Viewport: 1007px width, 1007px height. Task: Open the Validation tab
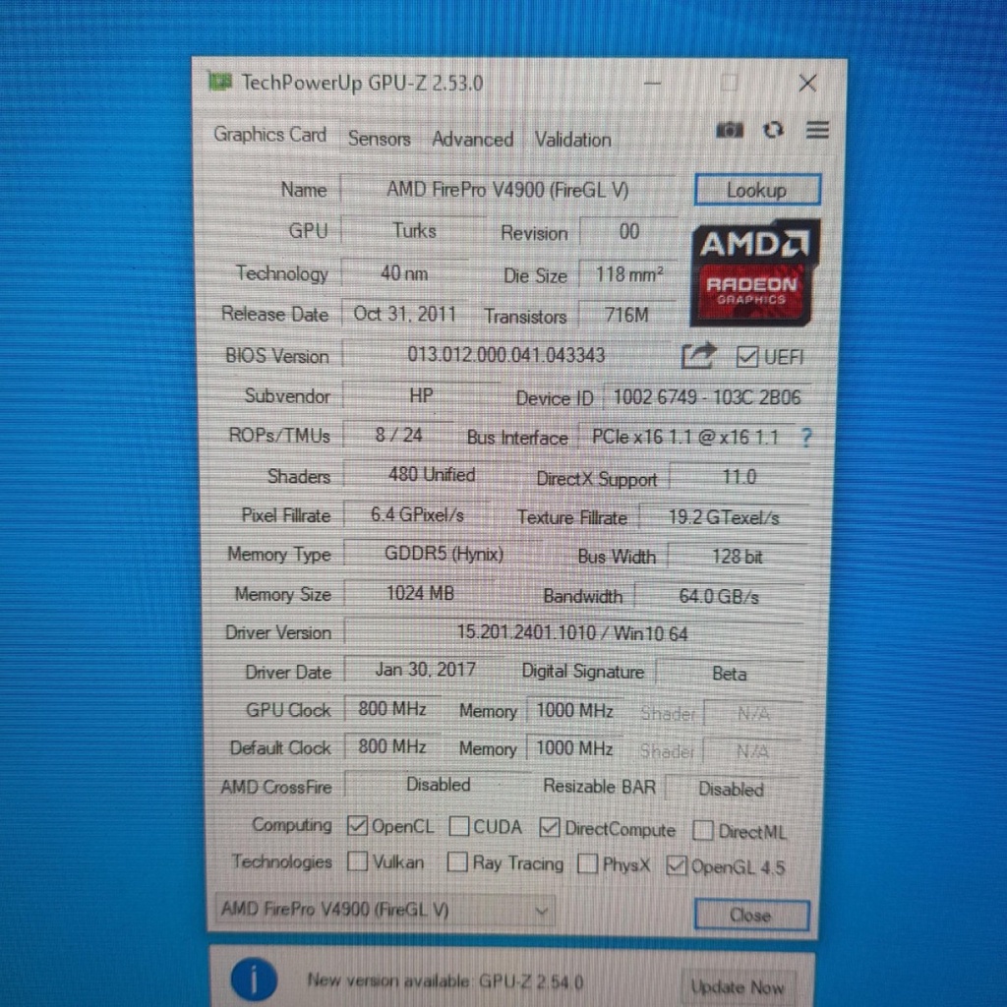tap(573, 140)
